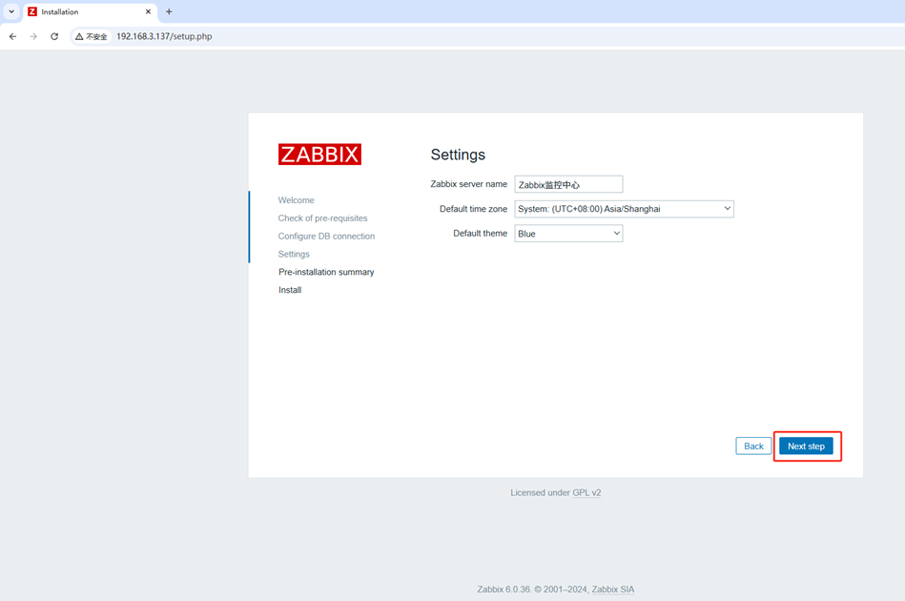
Task: Click the Installation tab favicon
Action: (x=32, y=11)
